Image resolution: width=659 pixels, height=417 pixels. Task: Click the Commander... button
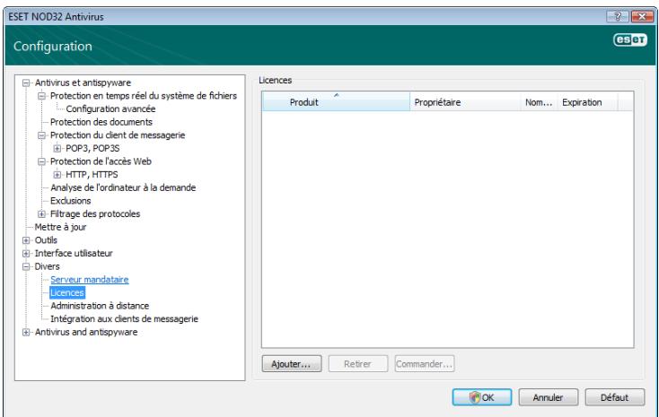(425, 364)
